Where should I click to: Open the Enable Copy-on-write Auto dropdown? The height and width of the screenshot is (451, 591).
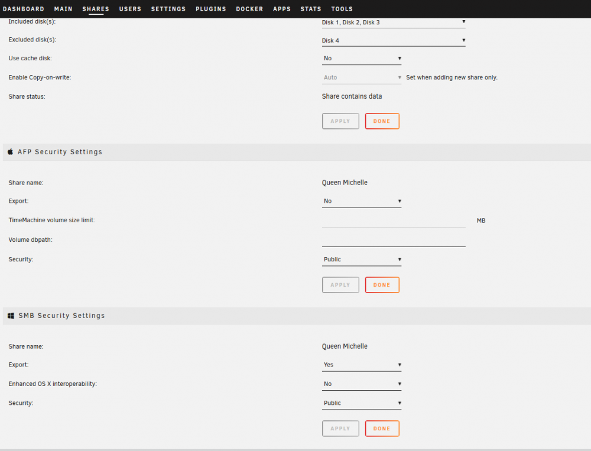point(362,77)
